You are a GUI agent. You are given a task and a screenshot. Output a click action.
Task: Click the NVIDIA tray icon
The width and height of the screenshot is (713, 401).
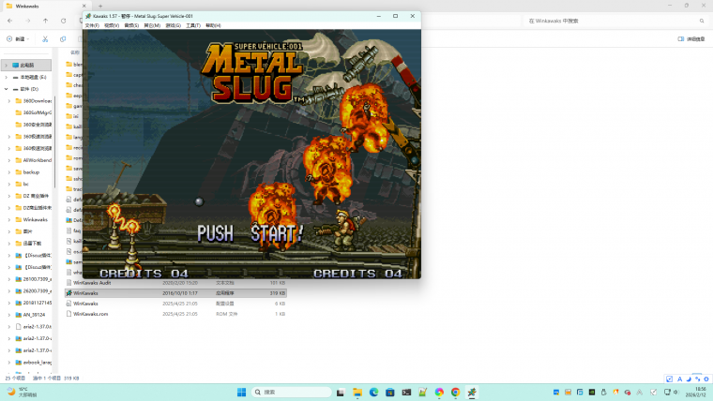coord(592,392)
